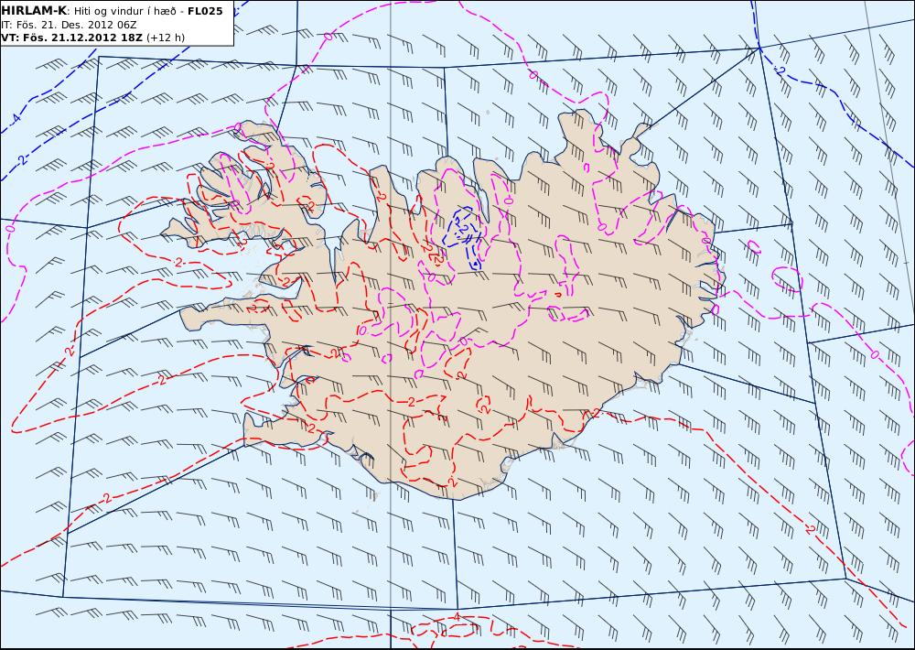Click the red contour label '4'

tap(457, 617)
